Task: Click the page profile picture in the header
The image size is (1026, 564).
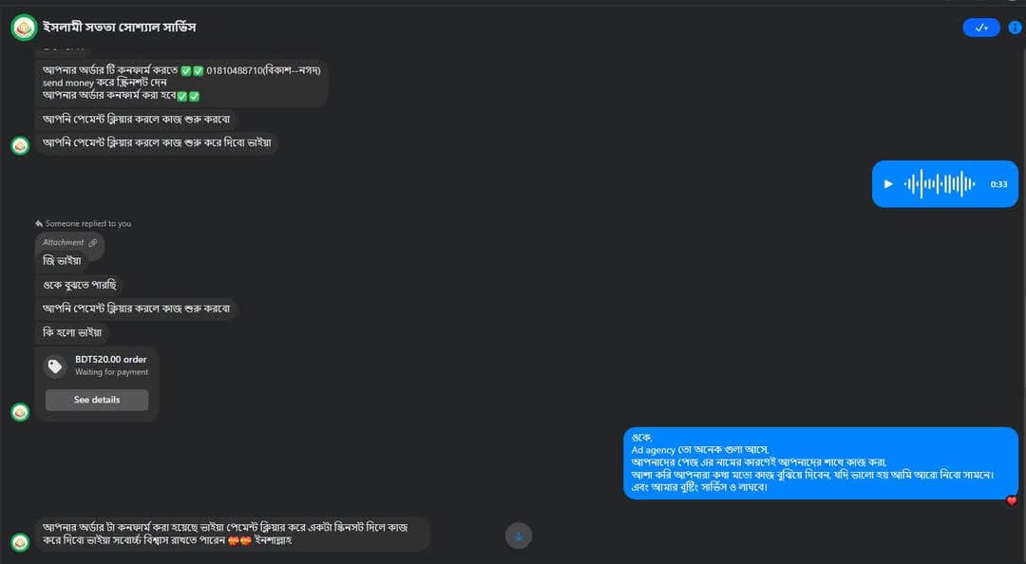Action: tap(24, 28)
